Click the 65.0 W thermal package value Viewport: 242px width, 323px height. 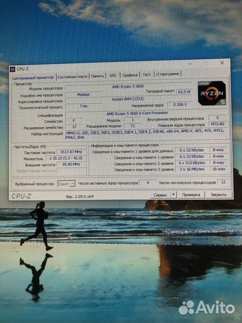coord(184,92)
